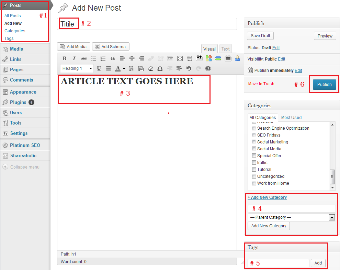
Task: Click the Add Media button
Action: 74,47
